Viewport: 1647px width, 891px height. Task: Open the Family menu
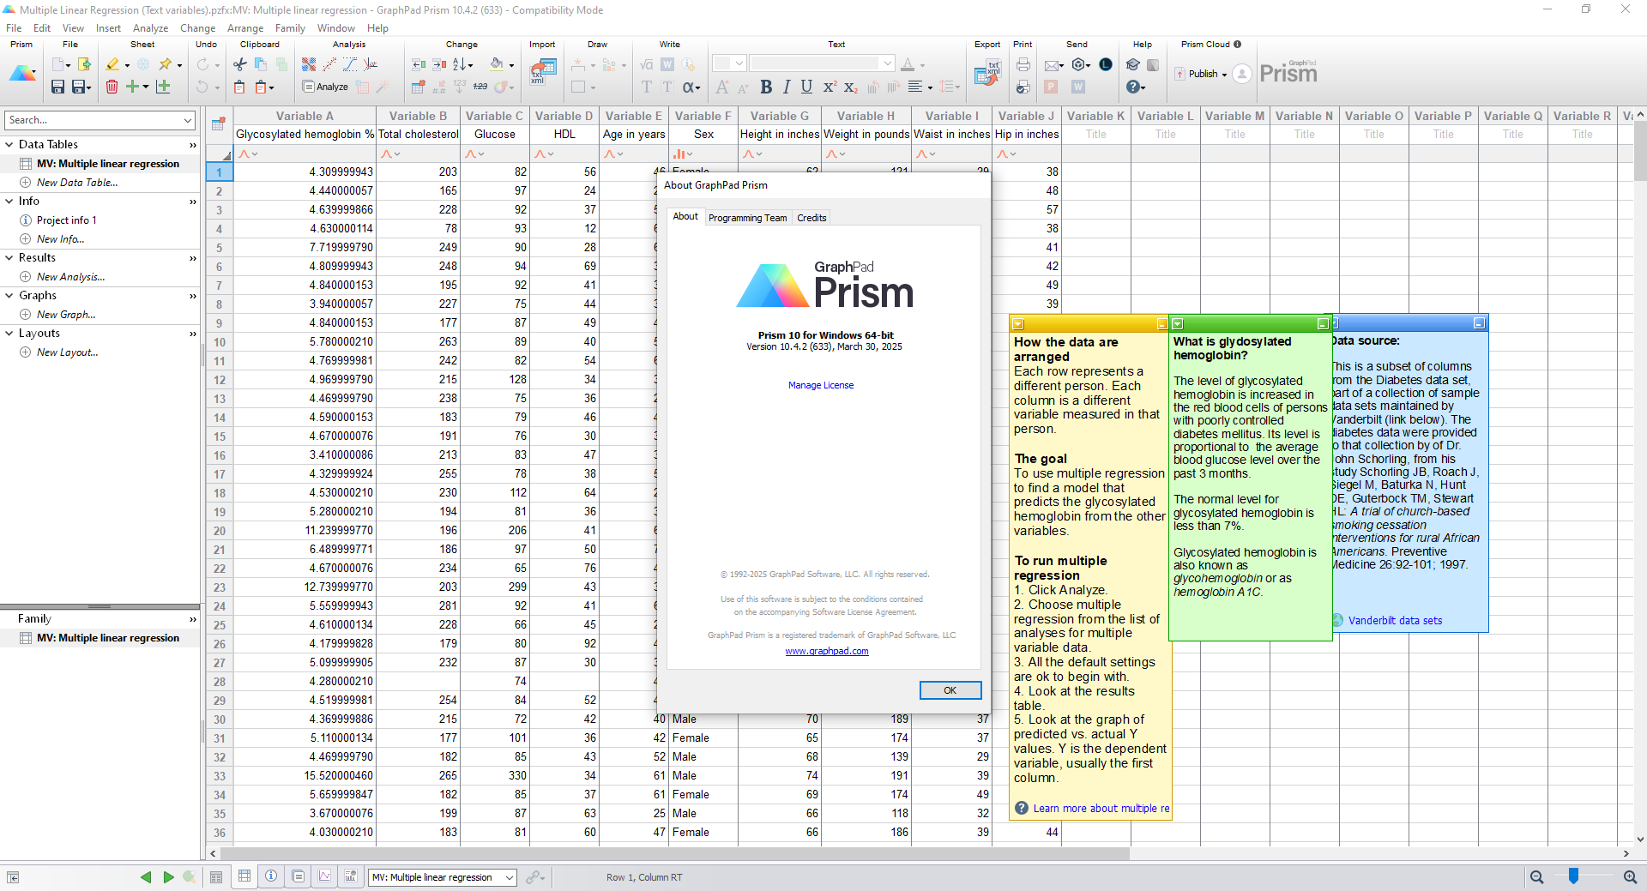click(290, 28)
